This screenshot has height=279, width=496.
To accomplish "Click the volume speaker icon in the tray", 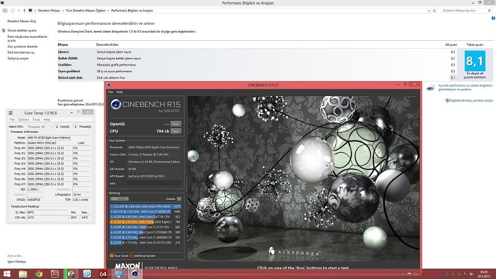I will 471,274.
